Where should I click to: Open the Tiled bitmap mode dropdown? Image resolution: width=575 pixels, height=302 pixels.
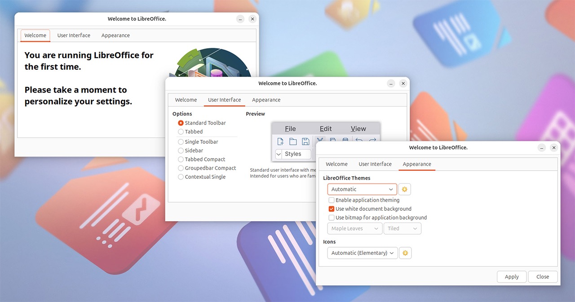point(402,228)
